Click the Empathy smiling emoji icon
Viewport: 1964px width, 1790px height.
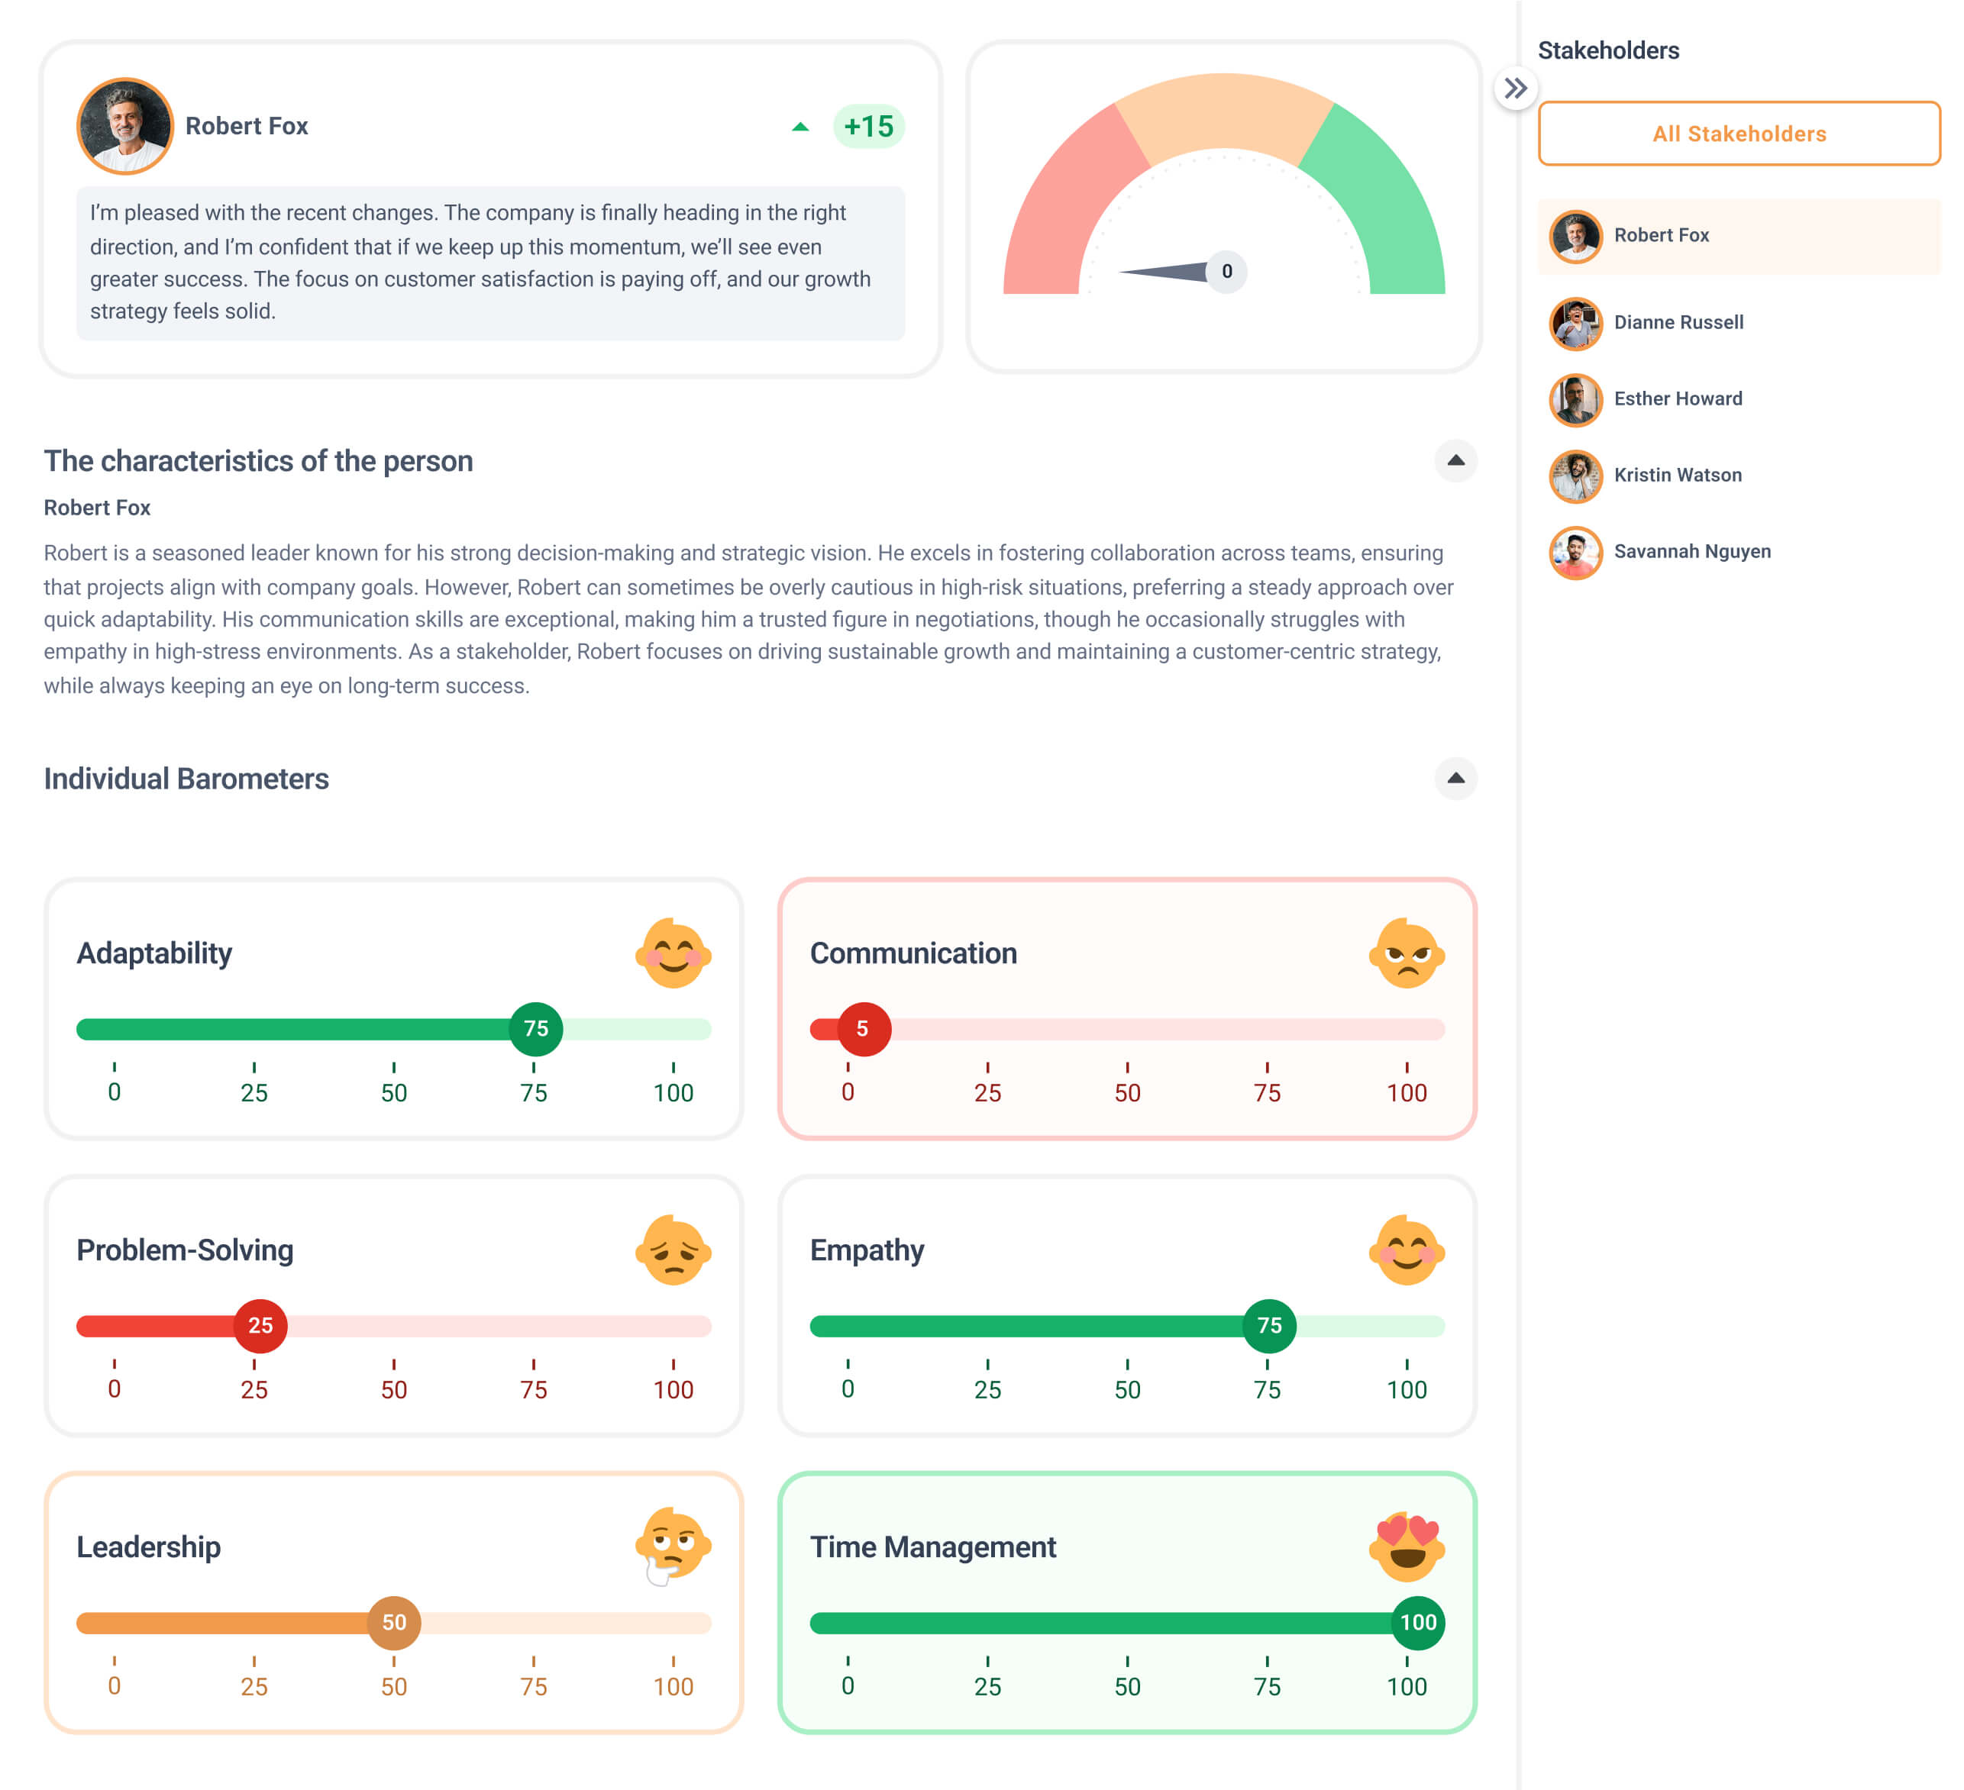[1407, 1250]
